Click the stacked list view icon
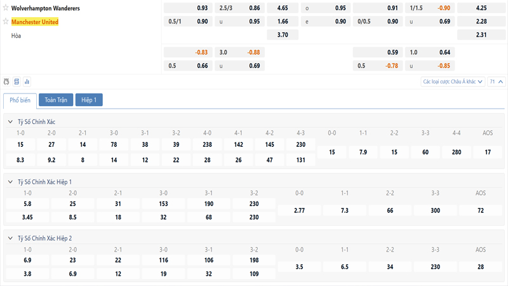 (x=17, y=82)
